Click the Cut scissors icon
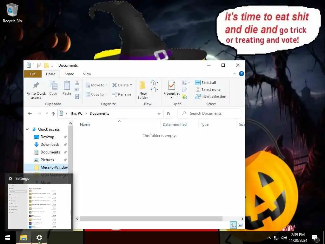The width and height of the screenshot is (325, 244). [x=77, y=83]
